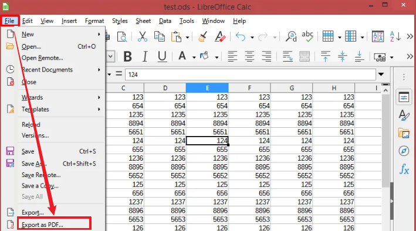The width and height of the screenshot is (416, 231).
Task: Click the Redo arrow icon
Action: click(x=263, y=37)
